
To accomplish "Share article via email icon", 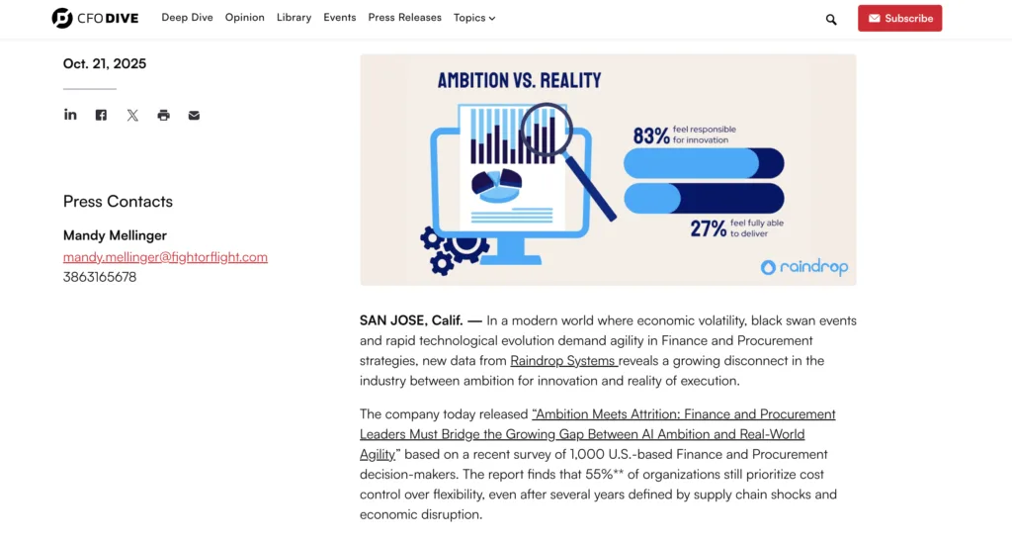I will click(194, 115).
